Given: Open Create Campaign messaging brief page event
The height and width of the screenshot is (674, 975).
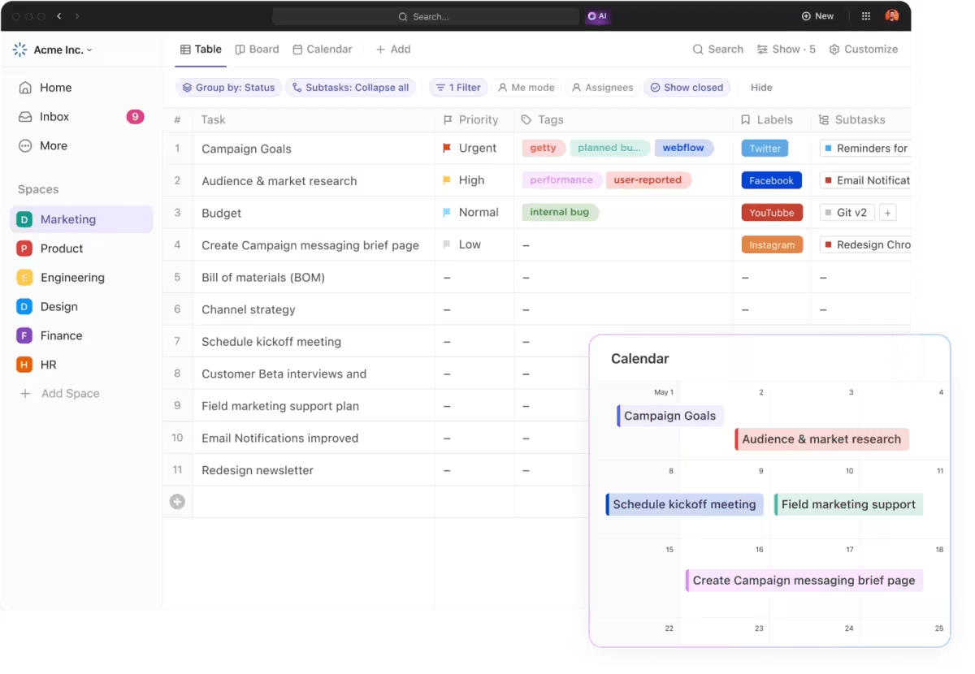Looking at the screenshot, I should 804,581.
